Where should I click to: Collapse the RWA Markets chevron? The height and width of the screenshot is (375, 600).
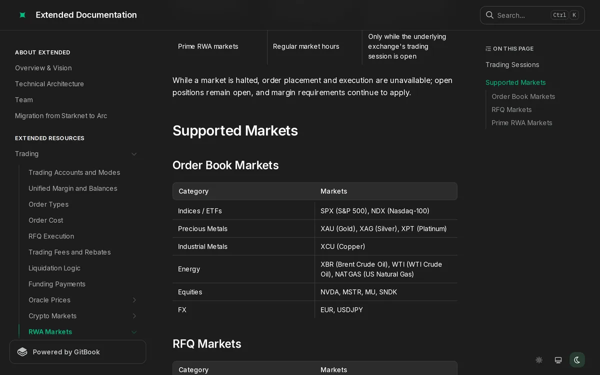(x=134, y=332)
